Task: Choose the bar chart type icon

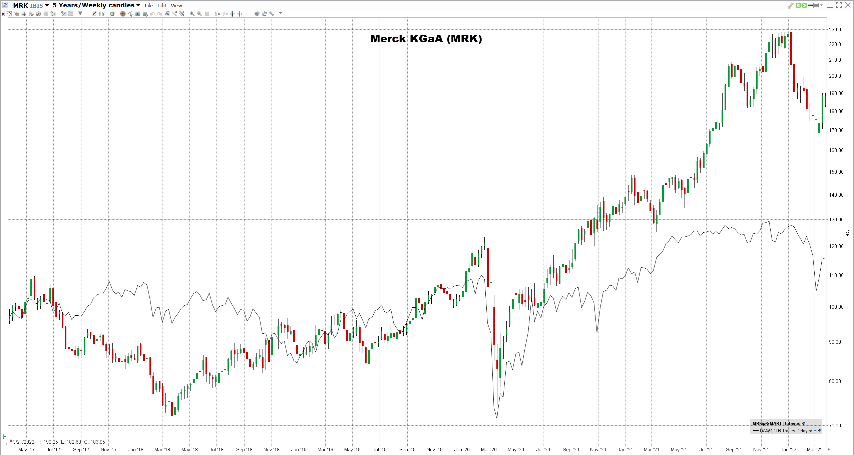Action: coord(101,14)
